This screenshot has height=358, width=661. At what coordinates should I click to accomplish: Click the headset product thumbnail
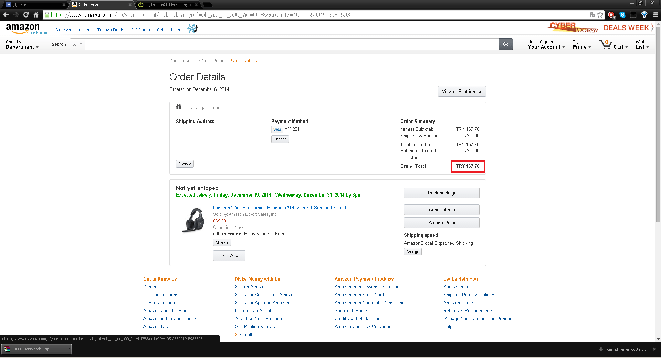point(194,220)
